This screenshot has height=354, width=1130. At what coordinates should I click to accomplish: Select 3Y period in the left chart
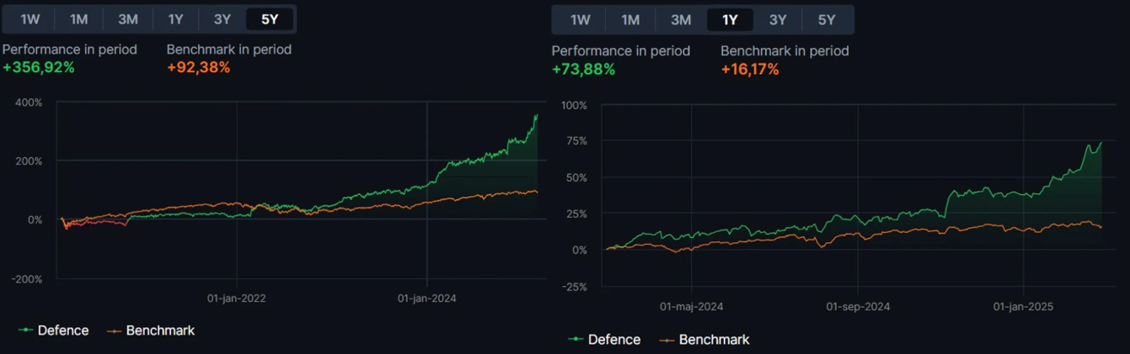pyautogui.click(x=222, y=19)
